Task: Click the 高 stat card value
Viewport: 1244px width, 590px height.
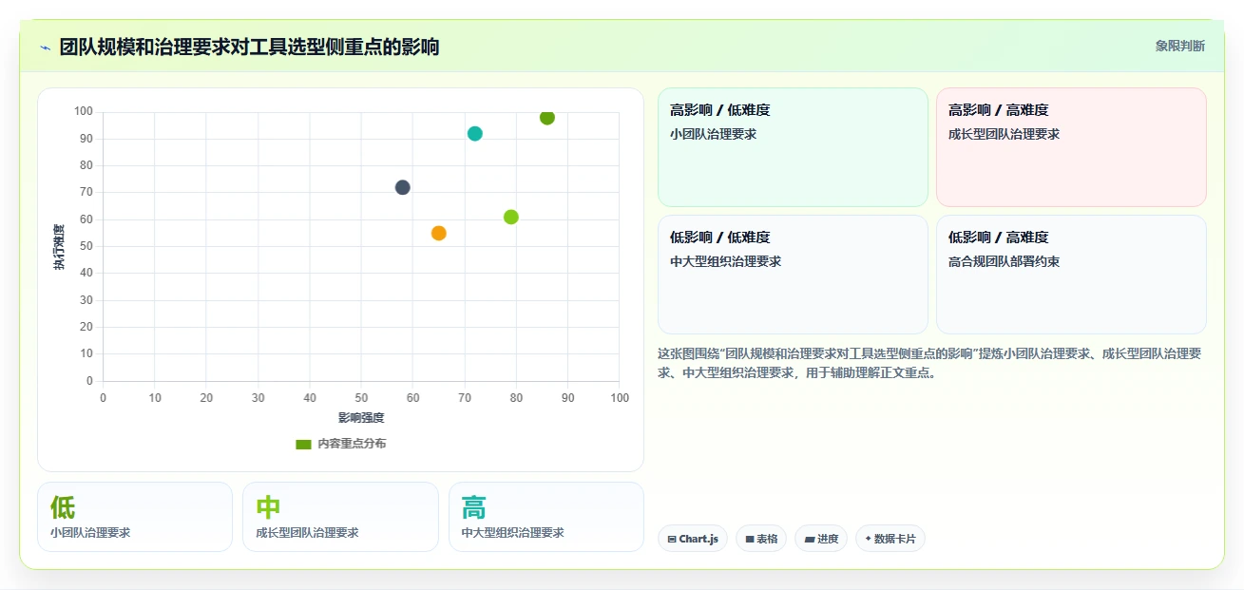Action: (x=474, y=507)
